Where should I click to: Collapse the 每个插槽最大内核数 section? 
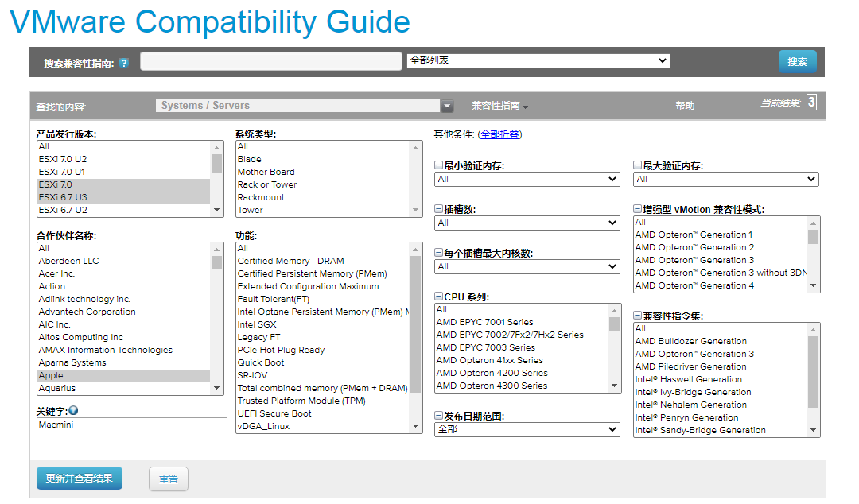pos(438,253)
